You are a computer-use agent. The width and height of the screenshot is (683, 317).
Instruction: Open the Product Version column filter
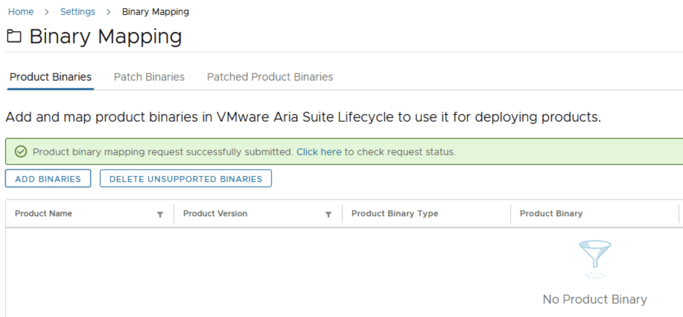coord(328,214)
